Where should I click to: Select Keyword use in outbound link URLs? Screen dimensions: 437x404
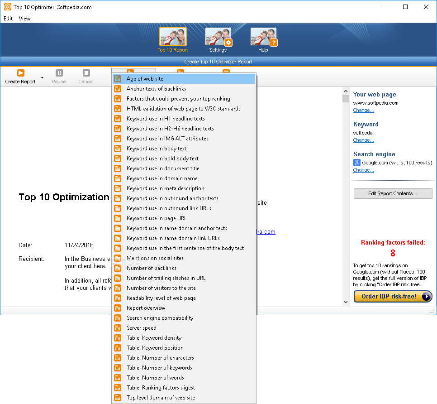tap(184, 208)
